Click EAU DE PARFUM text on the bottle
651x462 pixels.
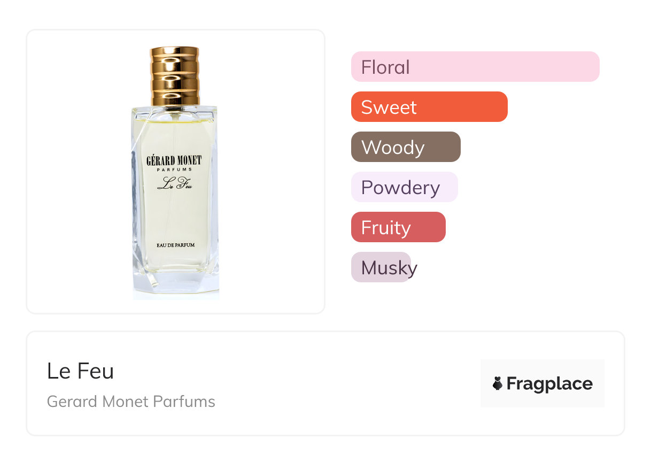click(x=176, y=245)
